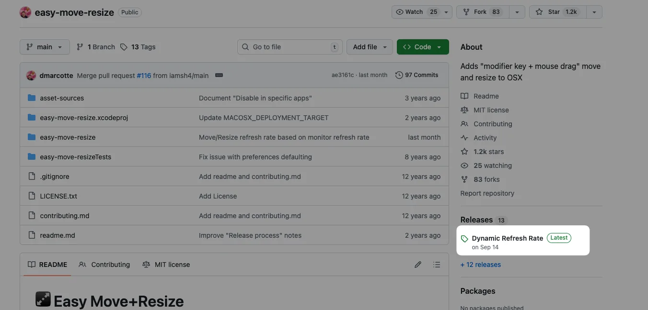The image size is (648, 310).
Task: Open the Releases heading link
Action: (x=476, y=220)
